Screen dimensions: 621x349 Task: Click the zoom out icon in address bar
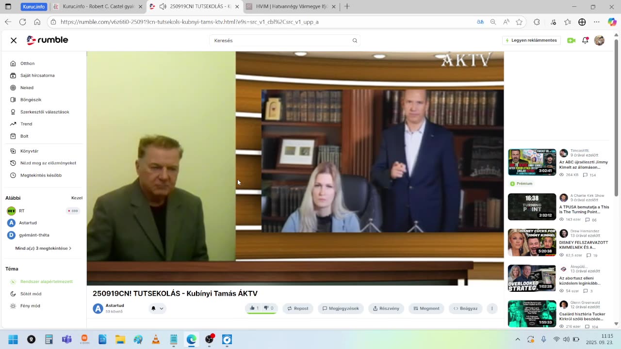pos(493,22)
